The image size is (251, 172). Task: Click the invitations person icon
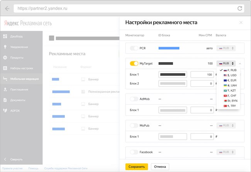[5, 90]
